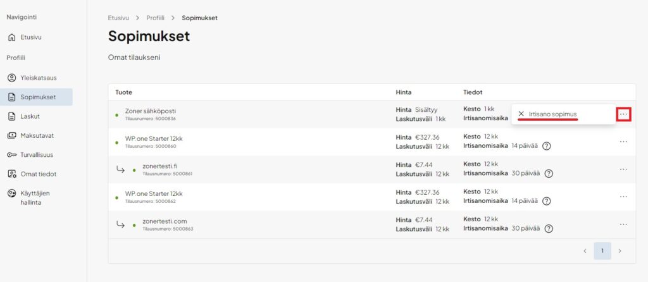
Task: Open three-dot menu for zonertesti.com row
Action: (623, 224)
